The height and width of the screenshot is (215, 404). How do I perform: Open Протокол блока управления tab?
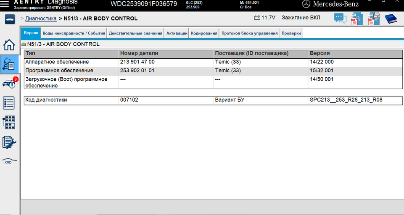coord(249,33)
